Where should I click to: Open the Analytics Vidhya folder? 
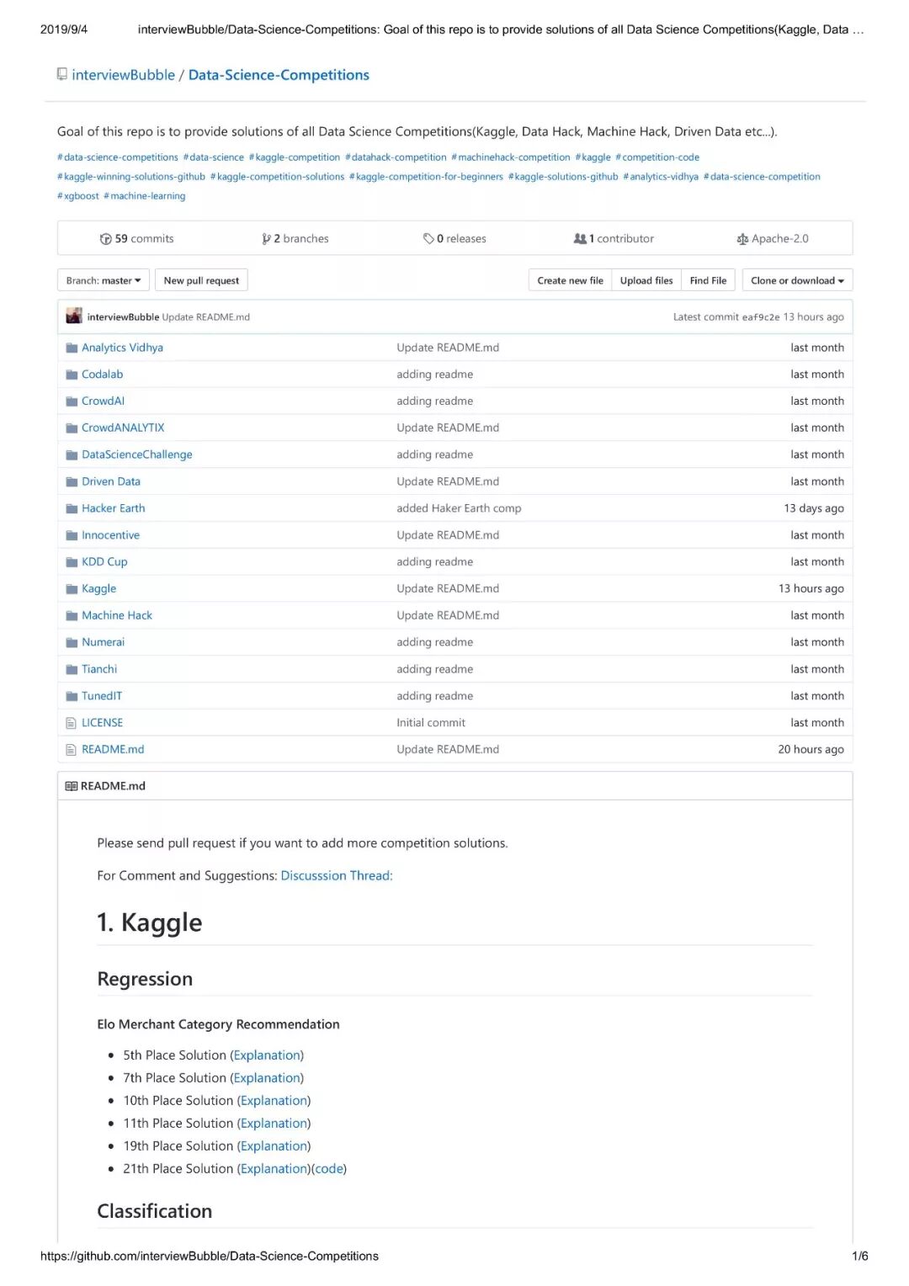pos(122,348)
